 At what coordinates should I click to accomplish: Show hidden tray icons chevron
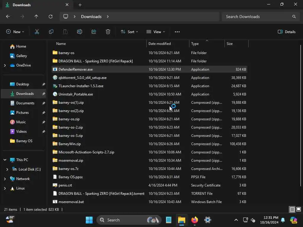pyautogui.click(x=236, y=220)
